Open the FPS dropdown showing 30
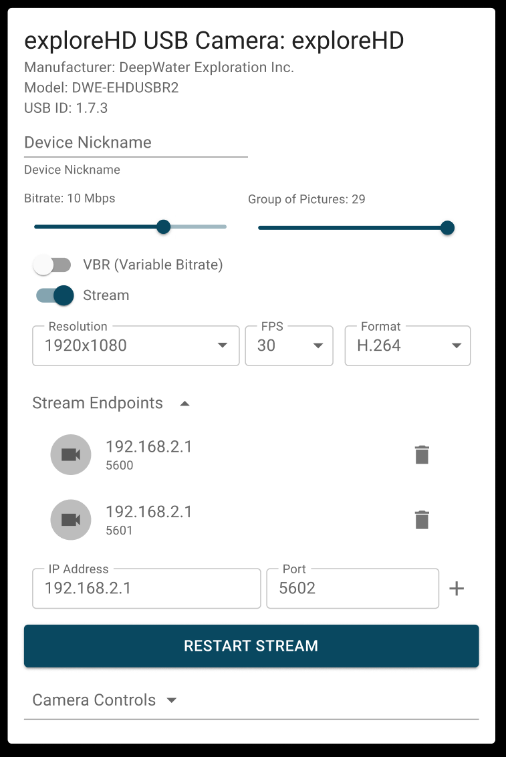Screen dimensions: 506x757 289,345
